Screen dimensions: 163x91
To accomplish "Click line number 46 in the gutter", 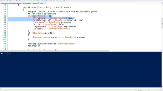I will (5, 48).
